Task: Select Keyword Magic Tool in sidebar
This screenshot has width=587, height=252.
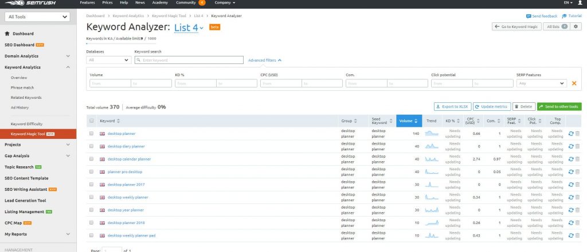Action: [x=38, y=134]
